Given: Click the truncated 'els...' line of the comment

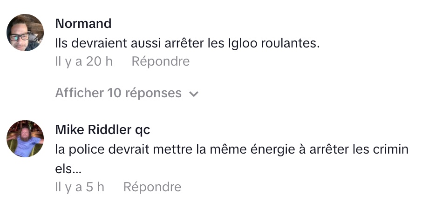Looking at the screenshot, I should [68, 169].
